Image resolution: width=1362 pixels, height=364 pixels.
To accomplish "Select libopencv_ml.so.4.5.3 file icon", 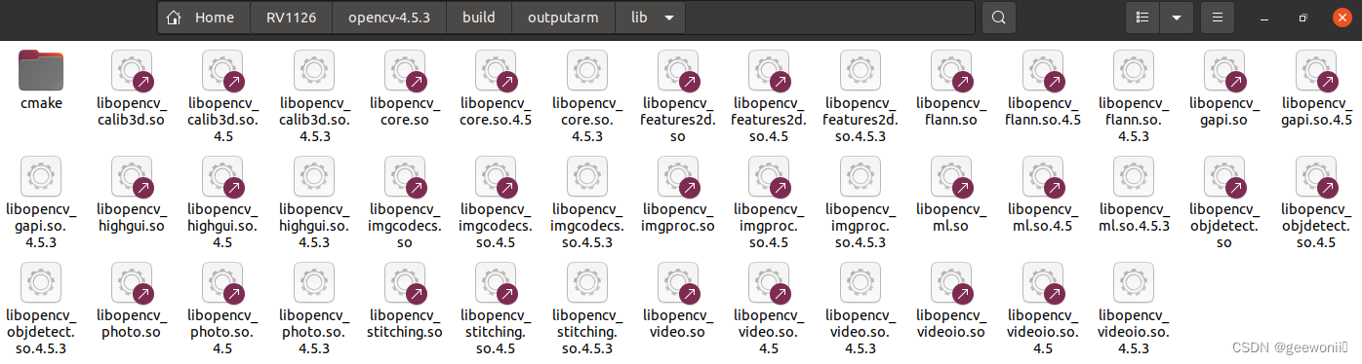I will point(1134,175).
